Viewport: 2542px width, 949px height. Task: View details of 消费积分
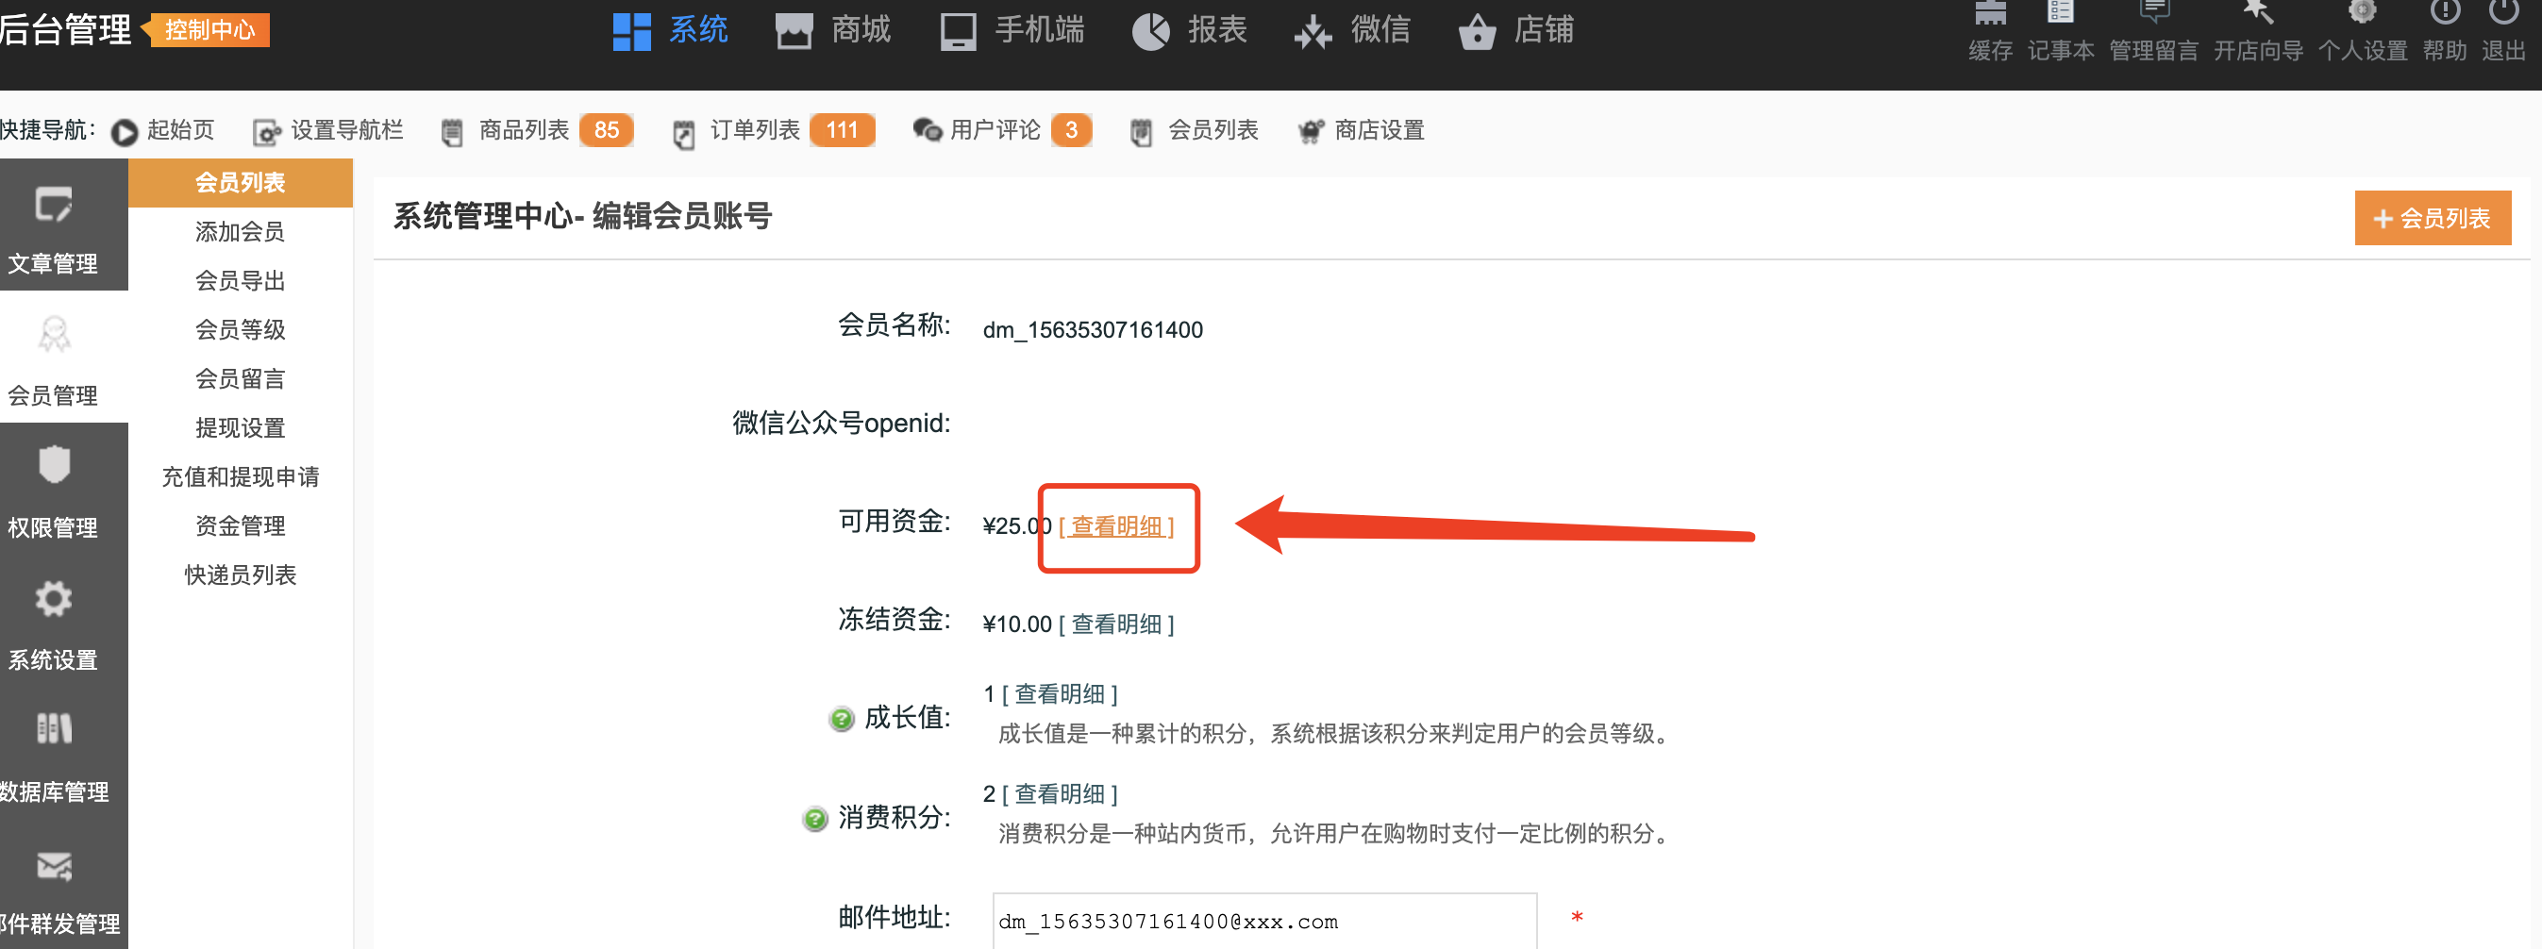pos(1060,794)
